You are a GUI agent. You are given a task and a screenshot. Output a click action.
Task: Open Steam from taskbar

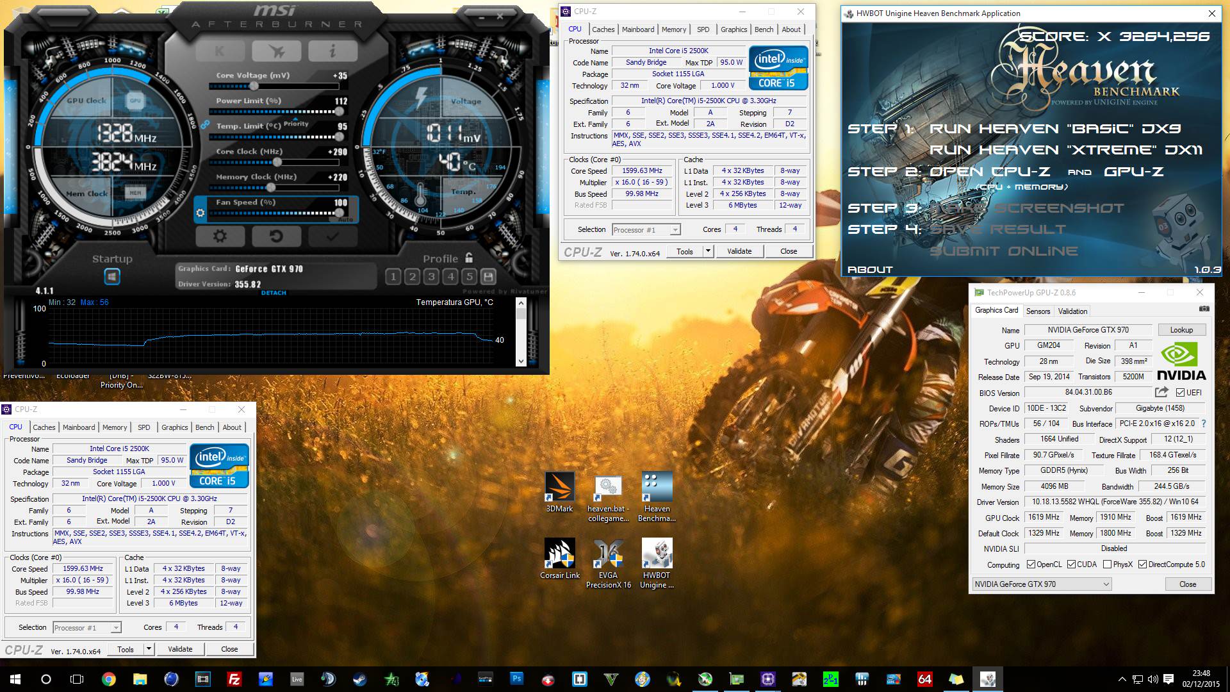359,679
